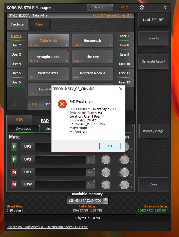Select the User 1 bank

tap(16, 36)
